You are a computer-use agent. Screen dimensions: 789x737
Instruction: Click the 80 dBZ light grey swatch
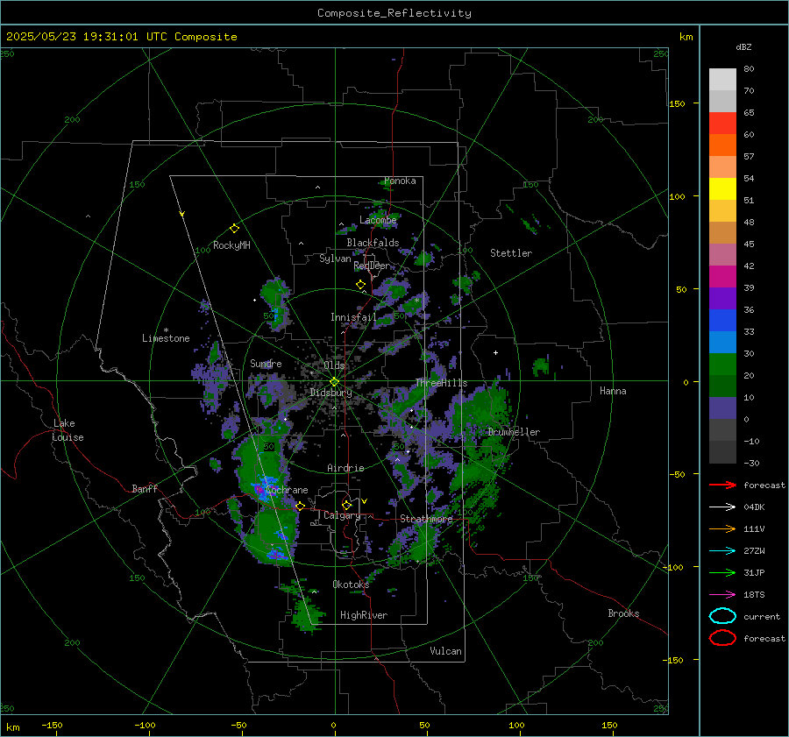(722, 80)
